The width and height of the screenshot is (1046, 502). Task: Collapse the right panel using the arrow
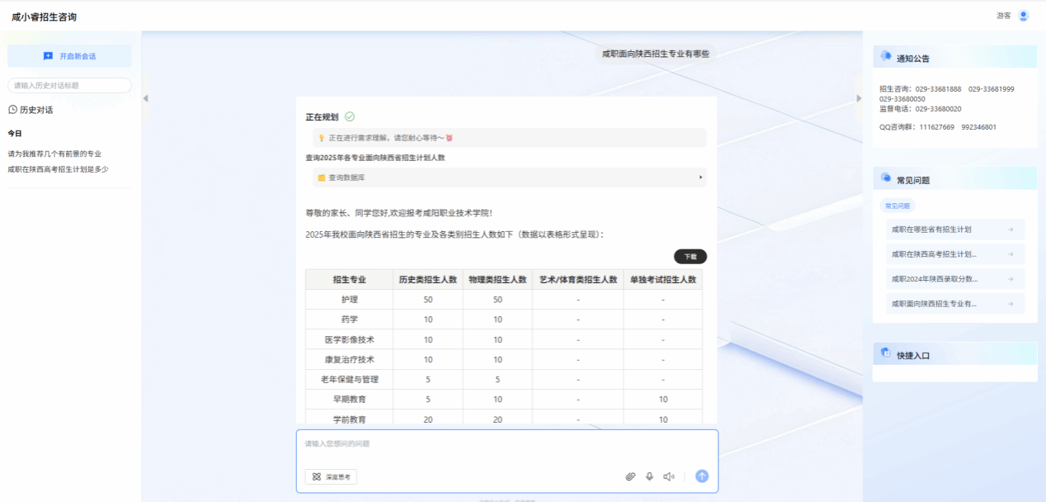[x=859, y=98]
